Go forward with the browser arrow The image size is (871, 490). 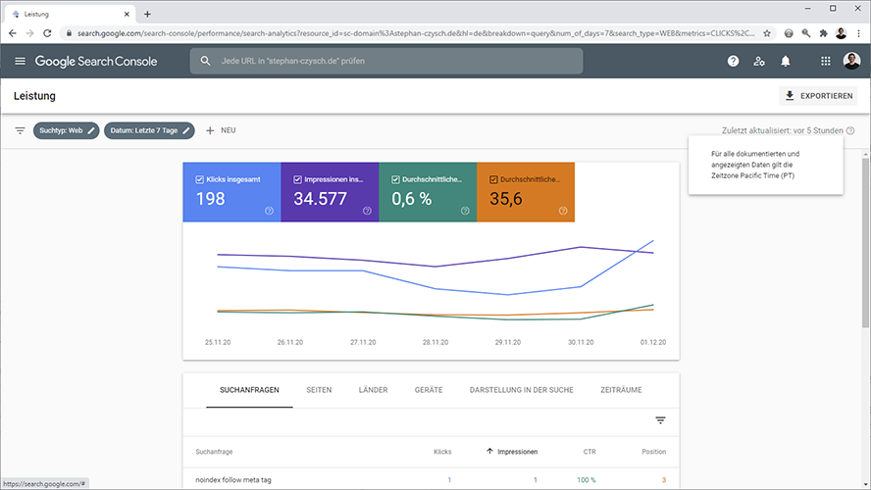[x=30, y=33]
